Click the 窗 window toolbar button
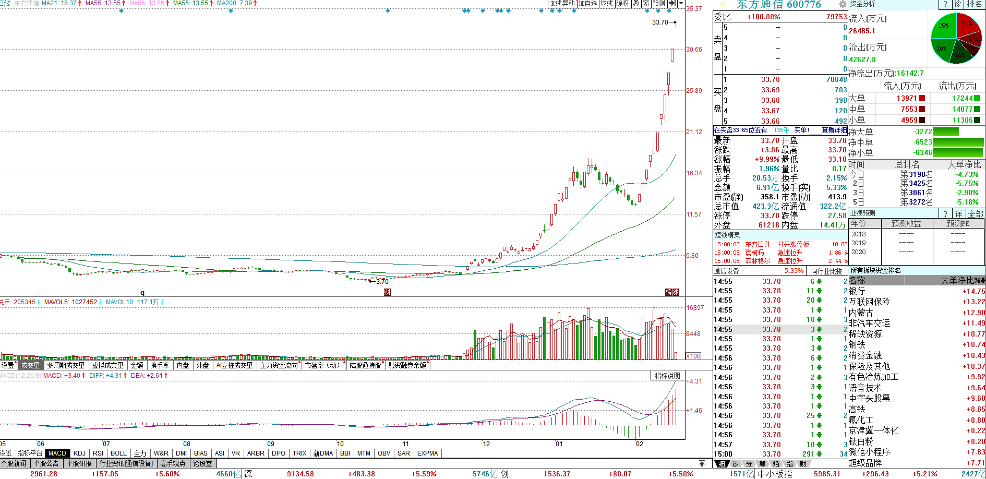This screenshot has height=479, width=986. pos(646,4)
